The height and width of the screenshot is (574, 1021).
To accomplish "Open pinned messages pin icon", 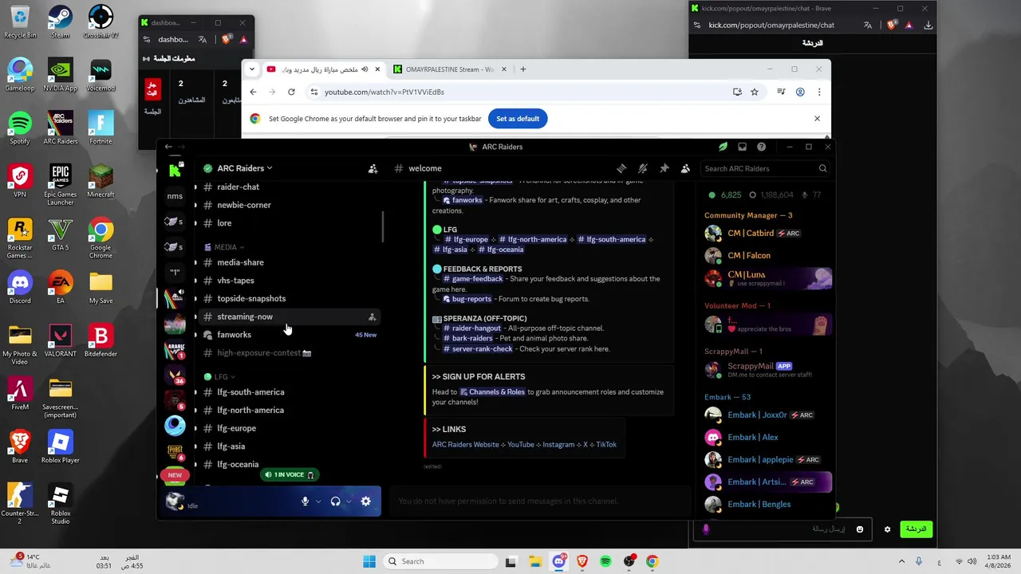I will 664,168.
